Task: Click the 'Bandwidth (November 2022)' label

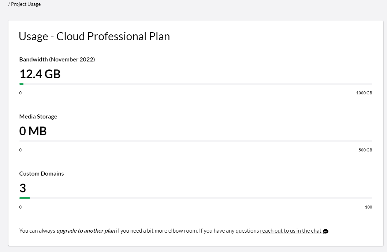Action: (x=57, y=59)
